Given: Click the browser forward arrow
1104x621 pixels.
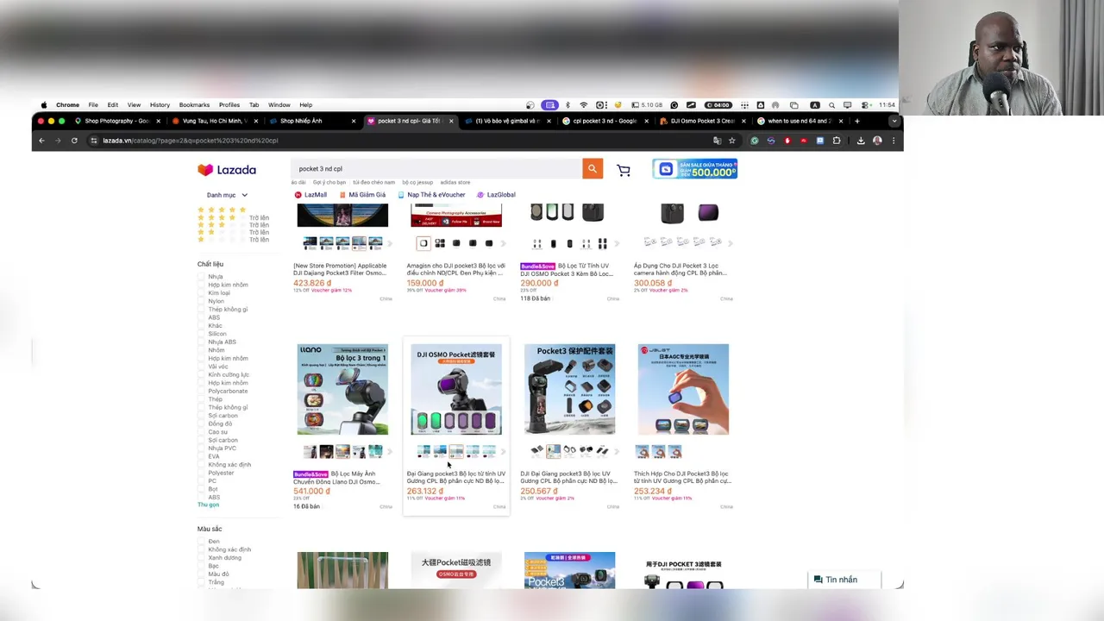Looking at the screenshot, I should [x=58, y=141].
